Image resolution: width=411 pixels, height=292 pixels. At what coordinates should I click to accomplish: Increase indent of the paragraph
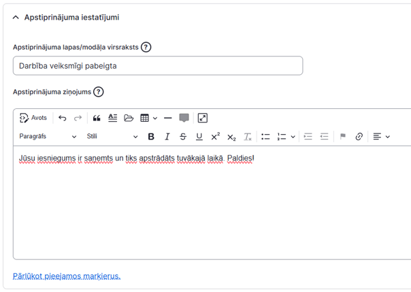pyautogui.click(x=308, y=137)
